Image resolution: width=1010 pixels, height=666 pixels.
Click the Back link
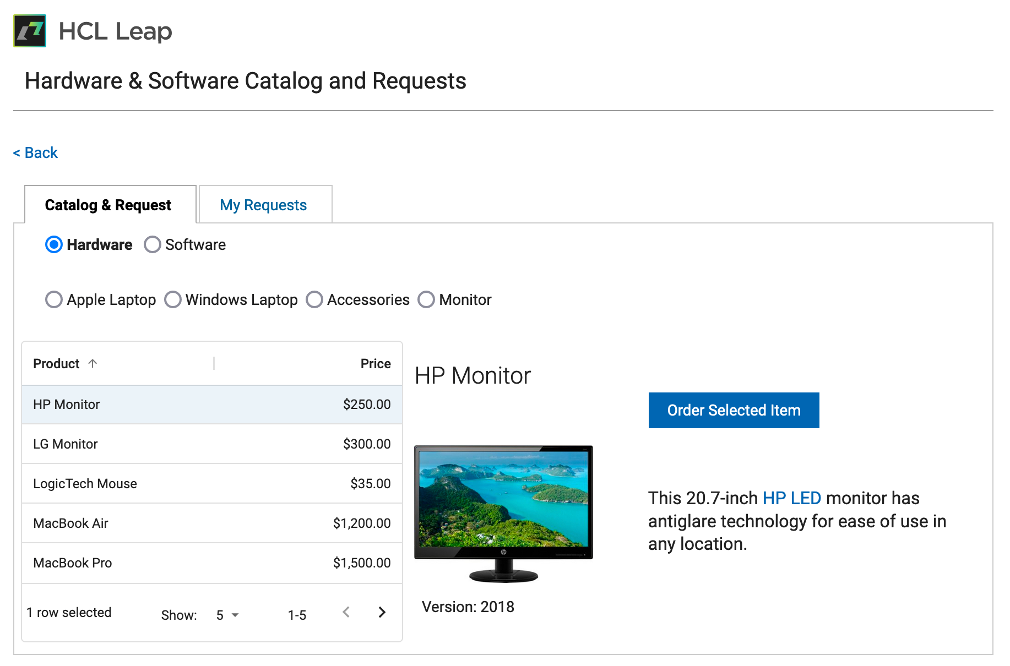[x=36, y=152]
